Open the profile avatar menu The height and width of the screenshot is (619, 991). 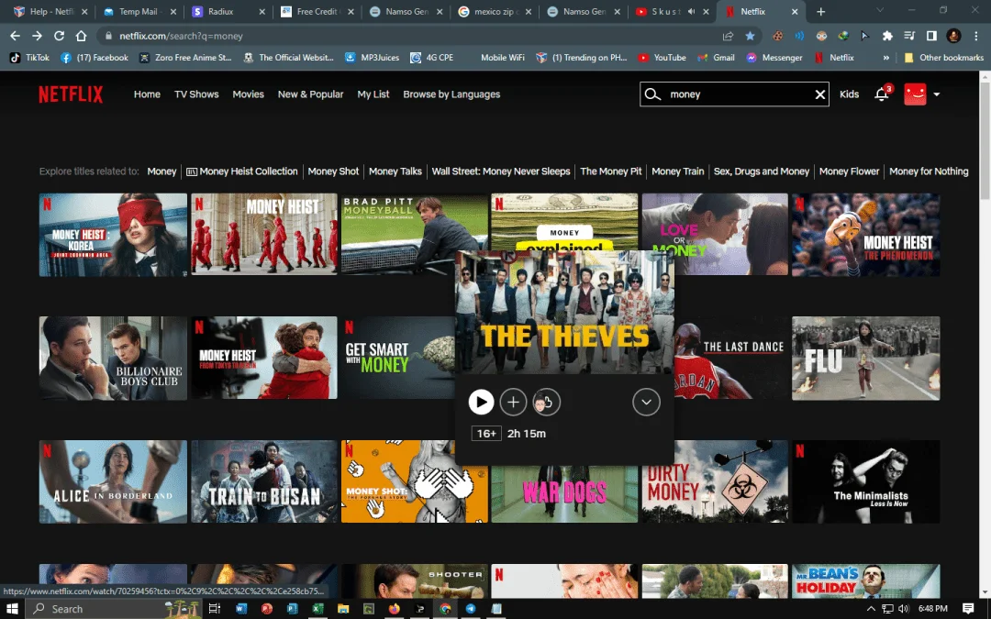point(915,94)
